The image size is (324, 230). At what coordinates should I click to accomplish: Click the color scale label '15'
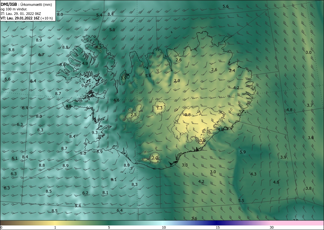(218, 228)
